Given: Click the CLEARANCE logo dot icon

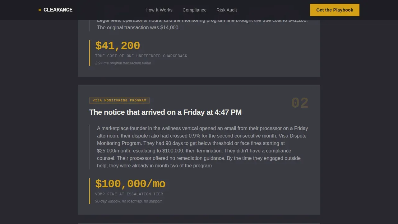Looking at the screenshot, I should 40,10.
